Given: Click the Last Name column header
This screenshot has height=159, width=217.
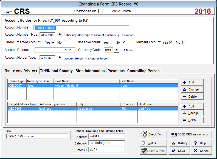Looking at the screenshot, I should coord(86,81).
